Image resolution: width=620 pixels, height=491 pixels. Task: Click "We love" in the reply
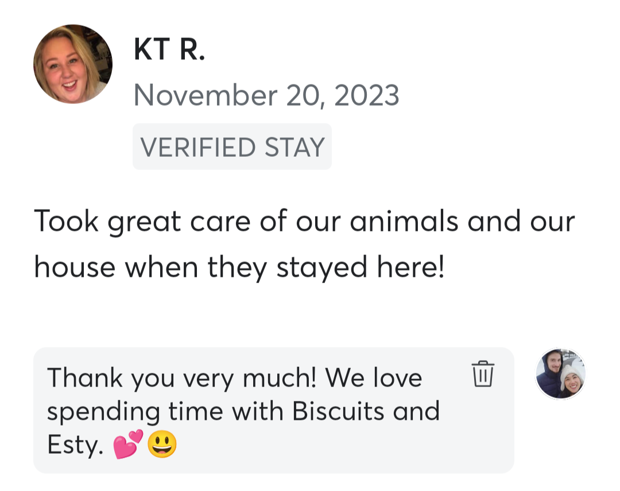pyautogui.click(x=373, y=378)
